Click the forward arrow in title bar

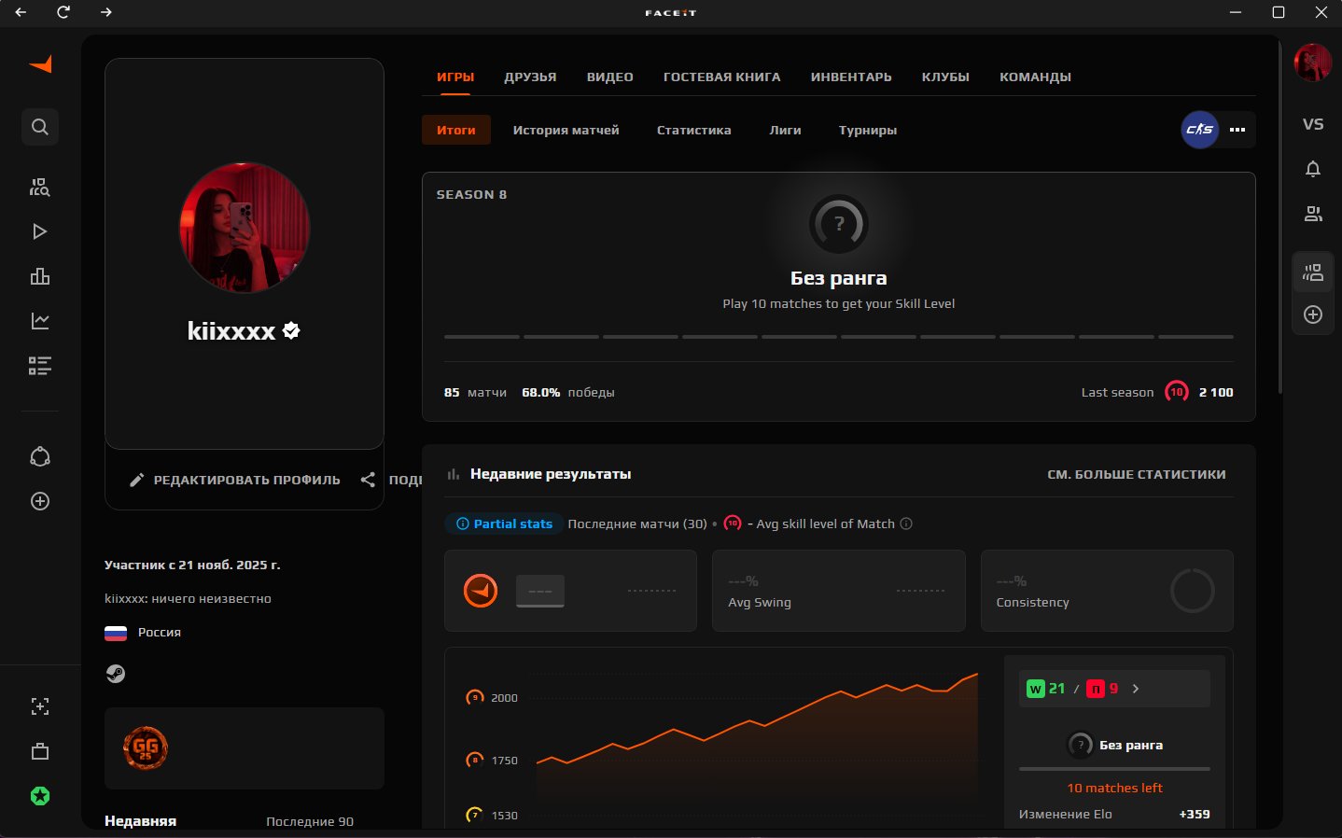pyautogui.click(x=105, y=12)
